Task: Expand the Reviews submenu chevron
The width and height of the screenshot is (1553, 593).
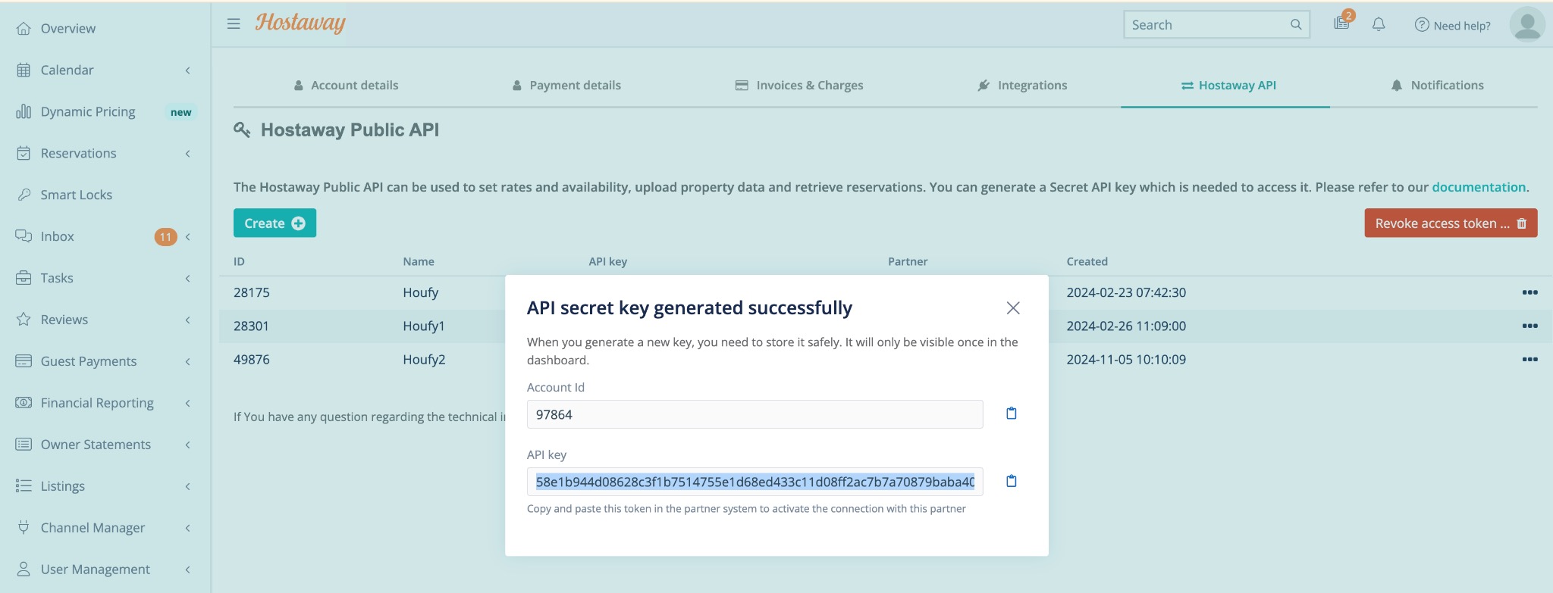Action: coord(187,320)
